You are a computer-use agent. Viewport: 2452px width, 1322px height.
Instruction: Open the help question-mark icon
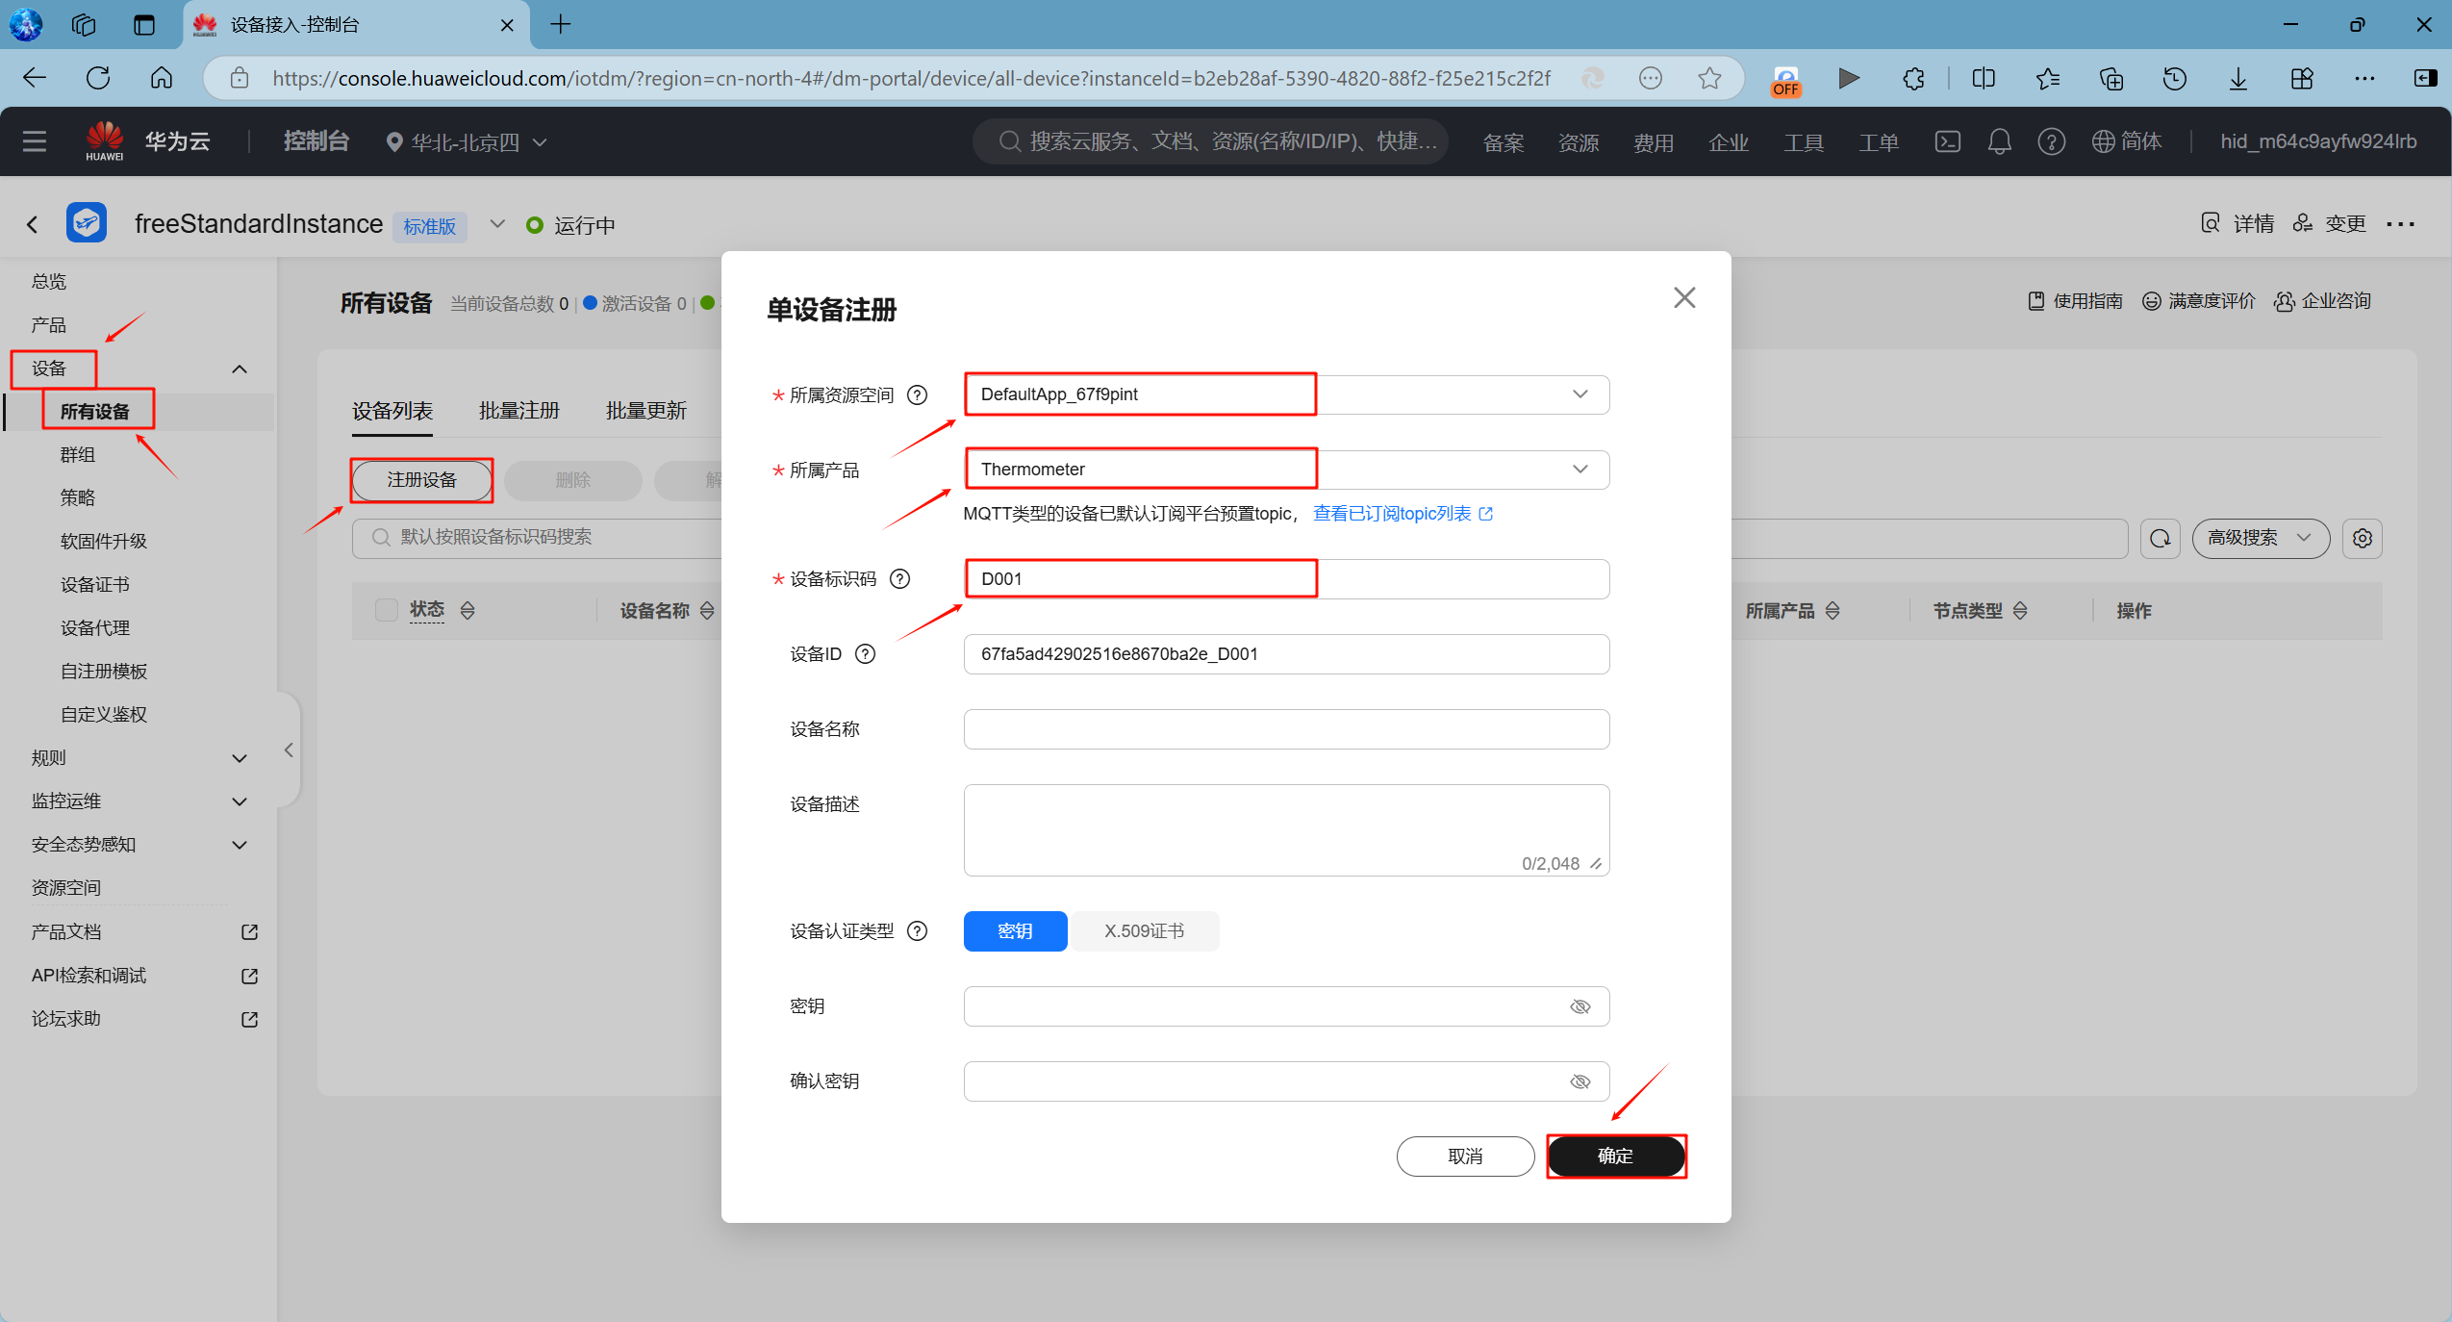[x=2051, y=141]
